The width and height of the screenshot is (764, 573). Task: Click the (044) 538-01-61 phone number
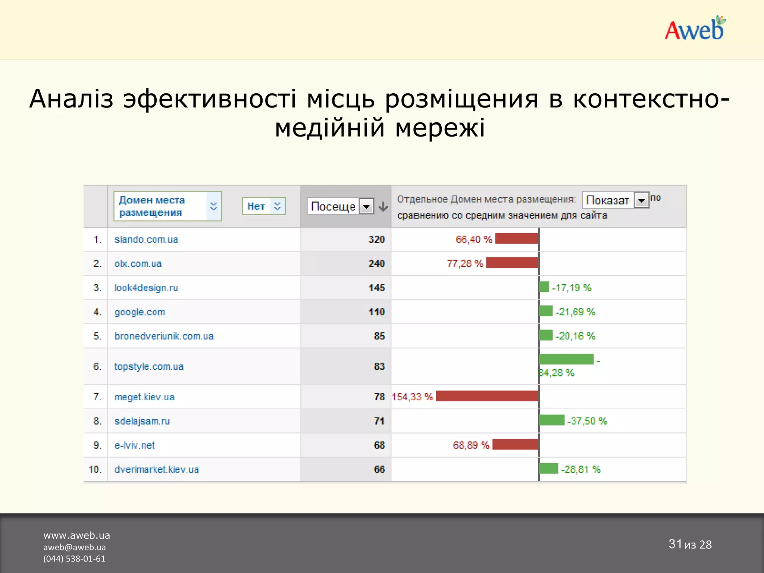[74, 559]
